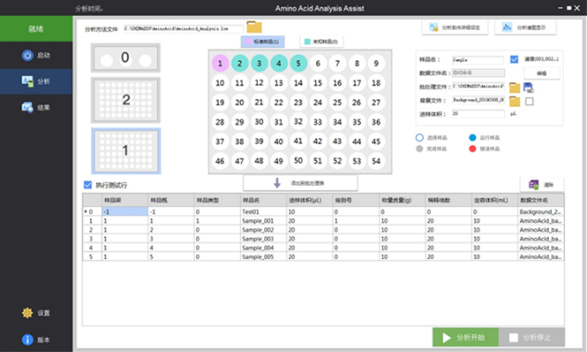Image resolution: width=587 pixels, height=352 pixels.
Task: Enable the background file checkbox
Action: [530, 101]
